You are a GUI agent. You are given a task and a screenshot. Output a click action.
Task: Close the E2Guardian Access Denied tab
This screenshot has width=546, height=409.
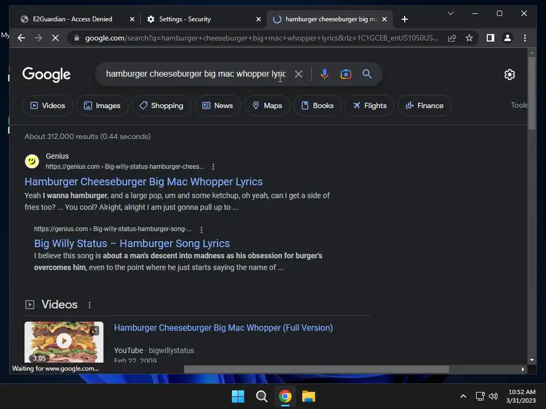pos(132,19)
